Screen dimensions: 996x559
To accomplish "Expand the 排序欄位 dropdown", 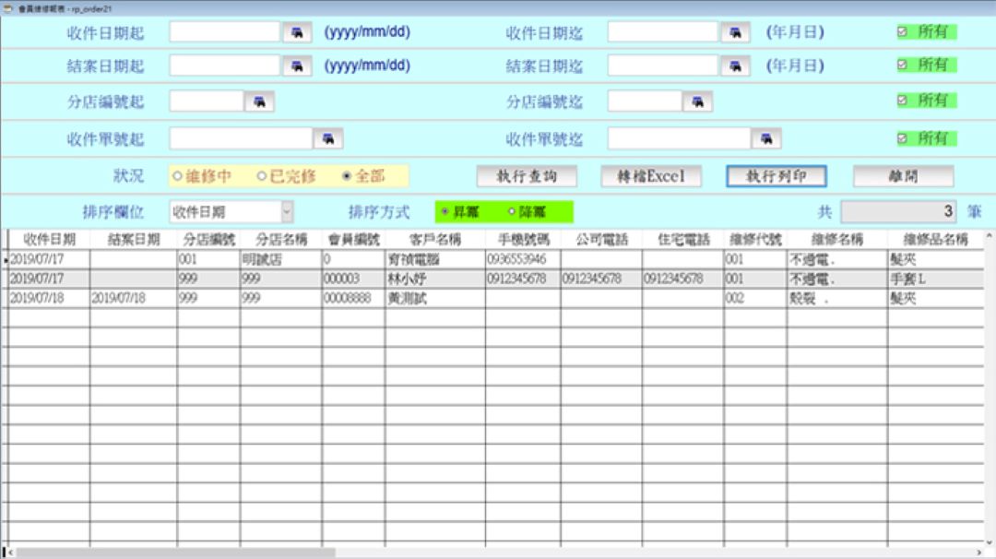I will pos(286,212).
